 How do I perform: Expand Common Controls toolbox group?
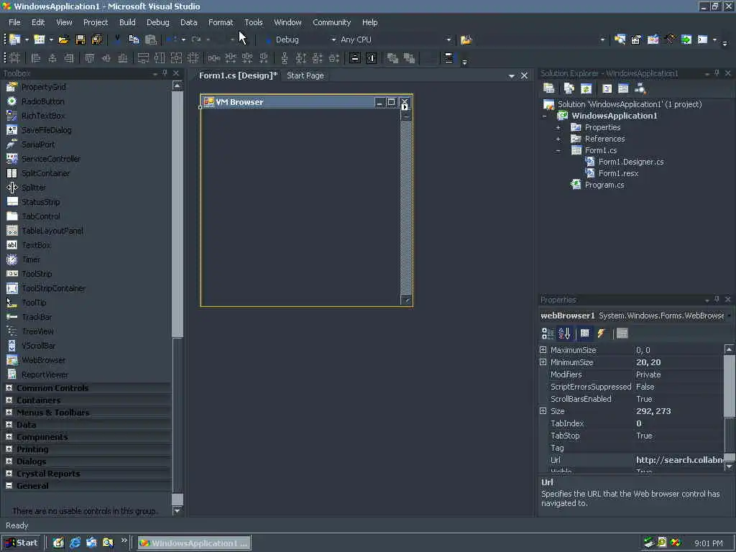click(x=9, y=387)
